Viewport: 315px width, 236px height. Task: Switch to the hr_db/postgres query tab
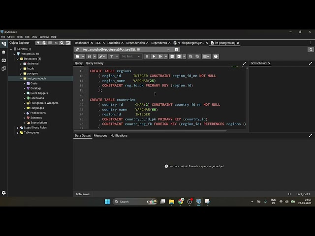(190, 43)
